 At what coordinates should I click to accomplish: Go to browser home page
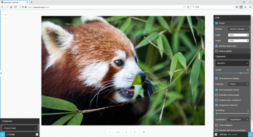[11, 7]
